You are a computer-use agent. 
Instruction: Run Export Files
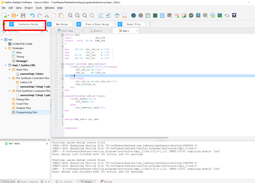[132, 24]
